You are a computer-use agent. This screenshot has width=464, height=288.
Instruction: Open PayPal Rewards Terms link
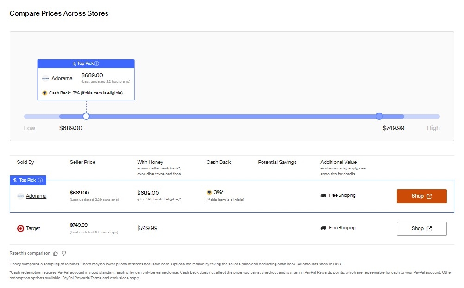[x=82, y=278]
